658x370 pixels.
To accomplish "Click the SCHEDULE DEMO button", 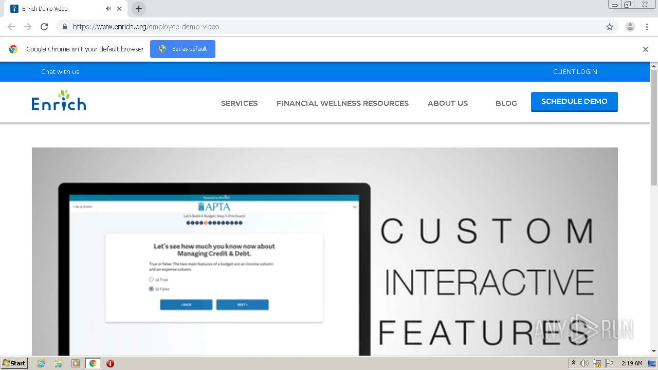I will click(x=574, y=102).
